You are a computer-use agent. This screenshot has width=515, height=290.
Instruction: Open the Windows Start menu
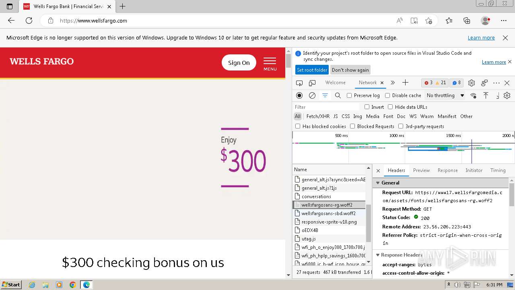click(11, 285)
